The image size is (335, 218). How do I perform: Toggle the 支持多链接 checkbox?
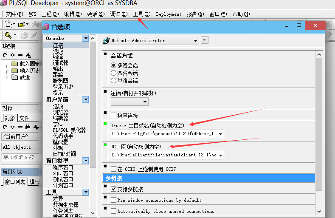click(x=113, y=189)
